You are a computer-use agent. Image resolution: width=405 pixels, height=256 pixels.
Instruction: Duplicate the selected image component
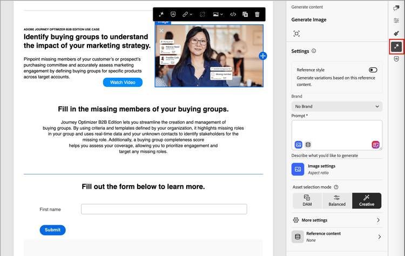[245, 14]
